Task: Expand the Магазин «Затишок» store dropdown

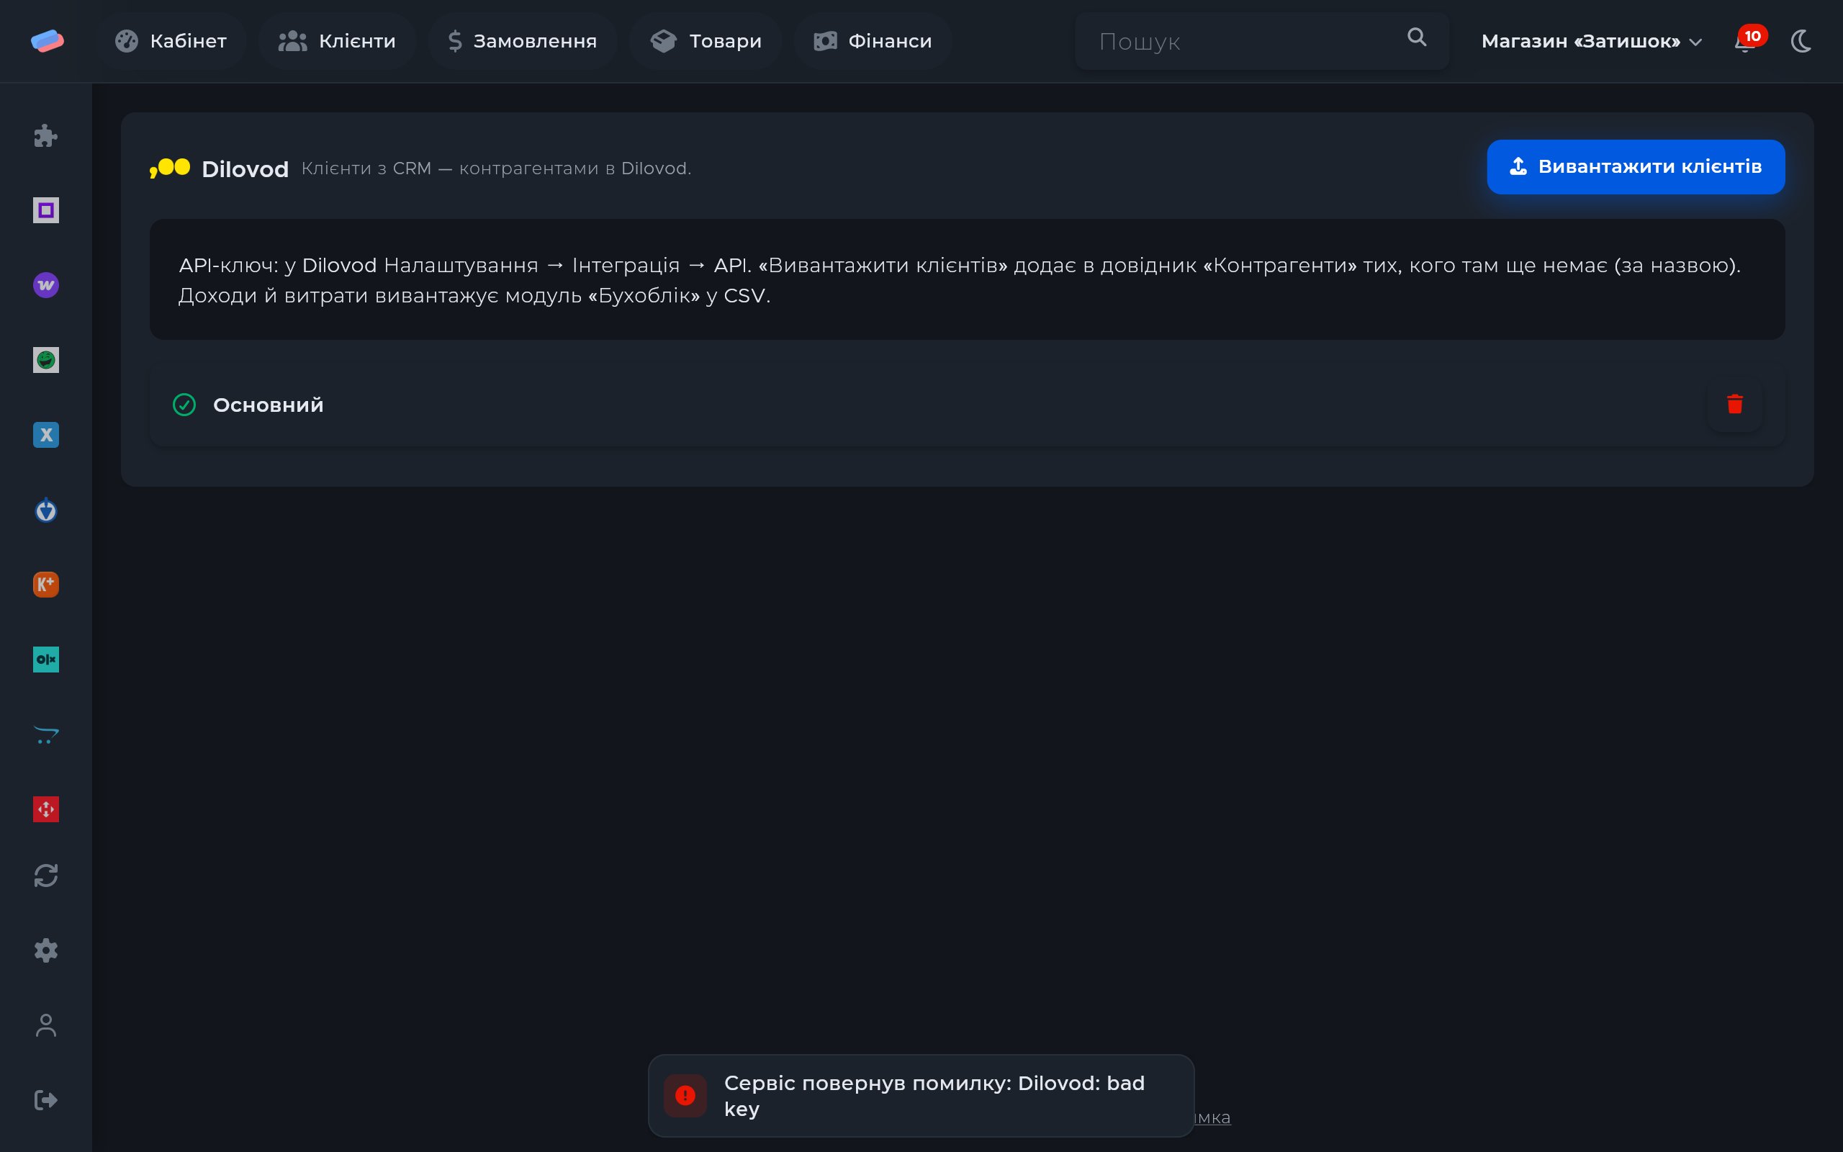Action: click(x=1592, y=41)
